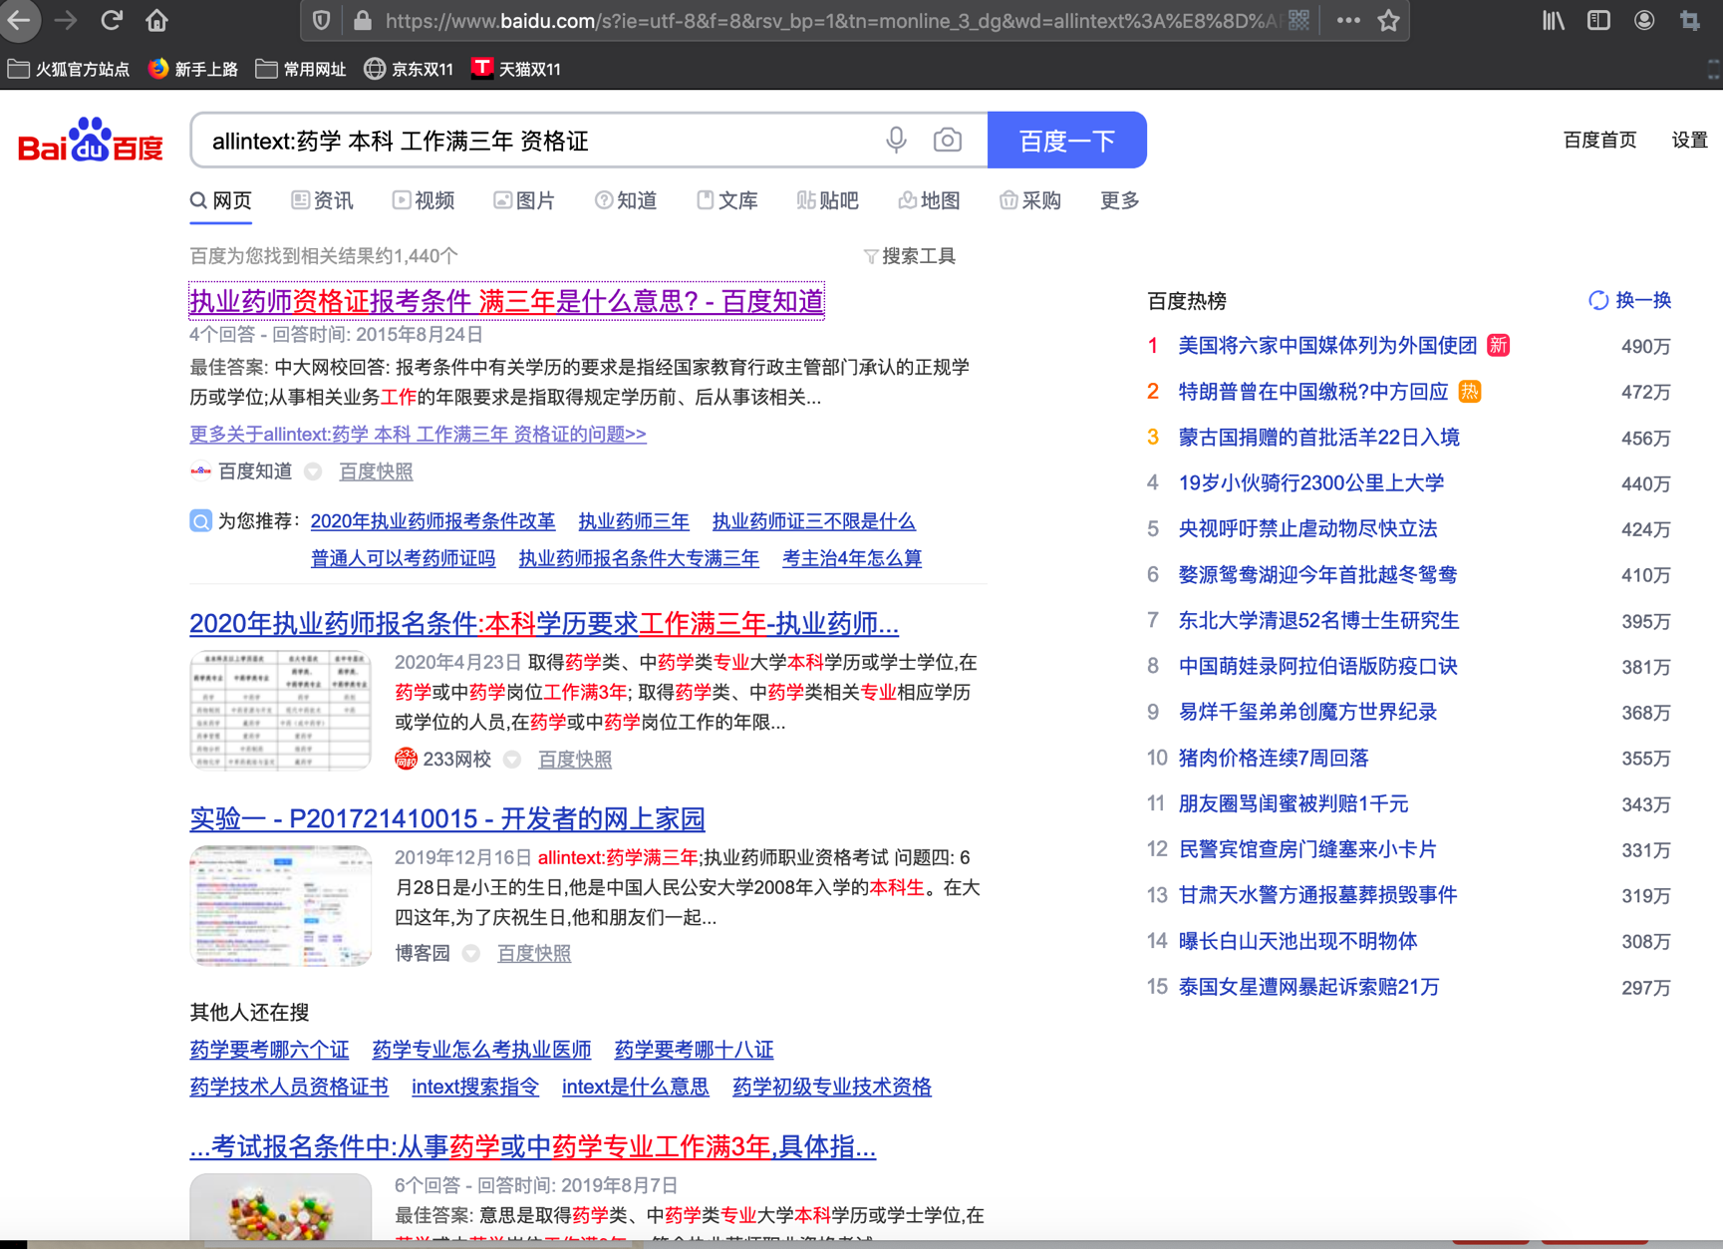The width and height of the screenshot is (1723, 1249).
Task: Open the dropdown arrow beside 百度知道 source
Action: [313, 471]
